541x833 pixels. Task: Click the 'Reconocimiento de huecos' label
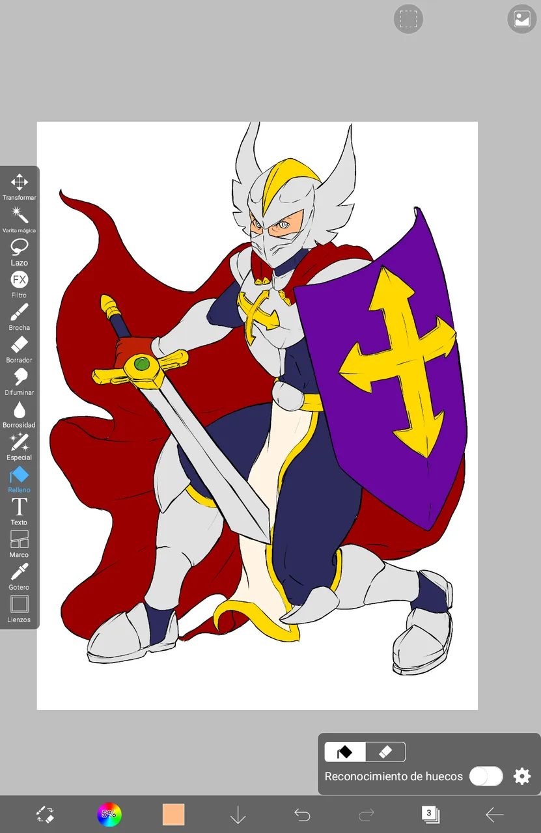[394, 776]
